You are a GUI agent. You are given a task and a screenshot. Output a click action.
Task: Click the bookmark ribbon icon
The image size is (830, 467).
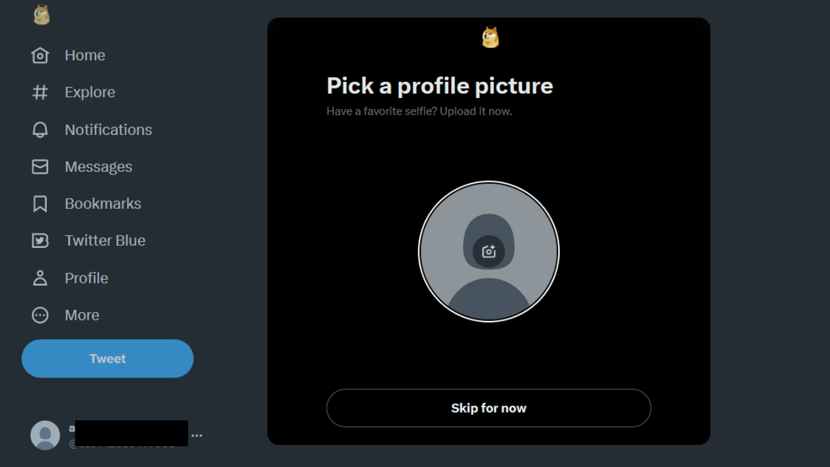click(x=40, y=204)
